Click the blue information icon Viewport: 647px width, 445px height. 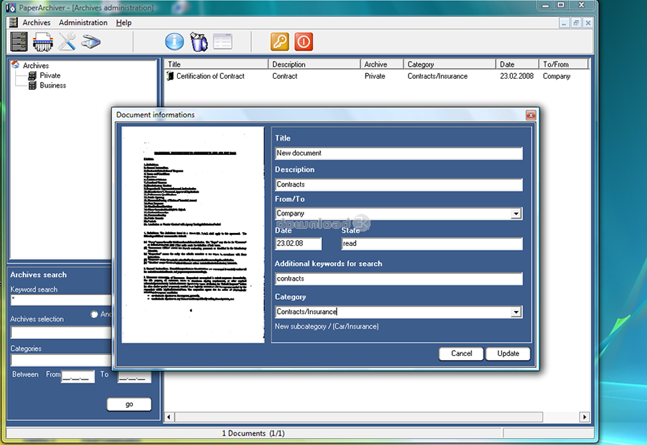(174, 41)
